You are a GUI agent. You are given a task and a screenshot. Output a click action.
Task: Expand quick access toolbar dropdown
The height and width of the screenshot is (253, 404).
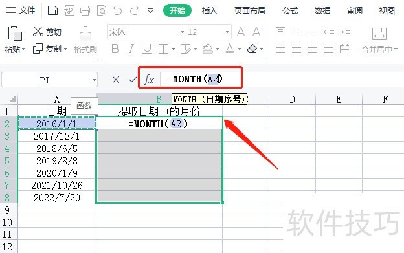(x=150, y=11)
